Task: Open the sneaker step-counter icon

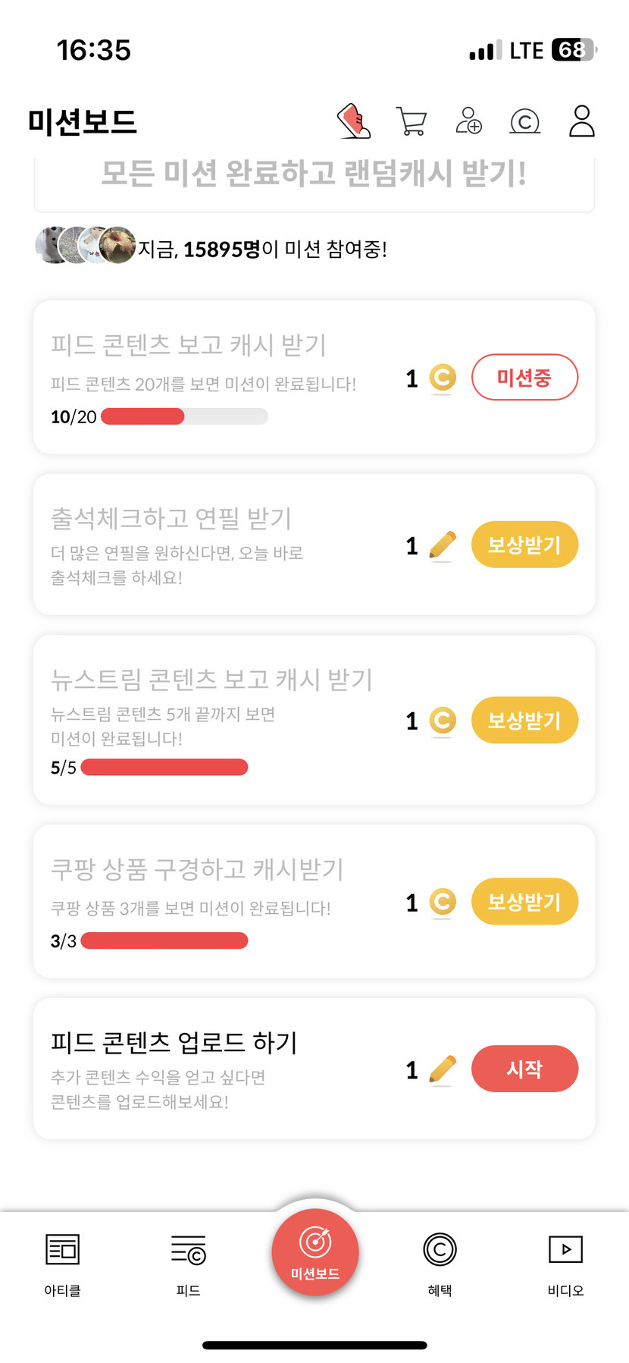Action: point(354,121)
